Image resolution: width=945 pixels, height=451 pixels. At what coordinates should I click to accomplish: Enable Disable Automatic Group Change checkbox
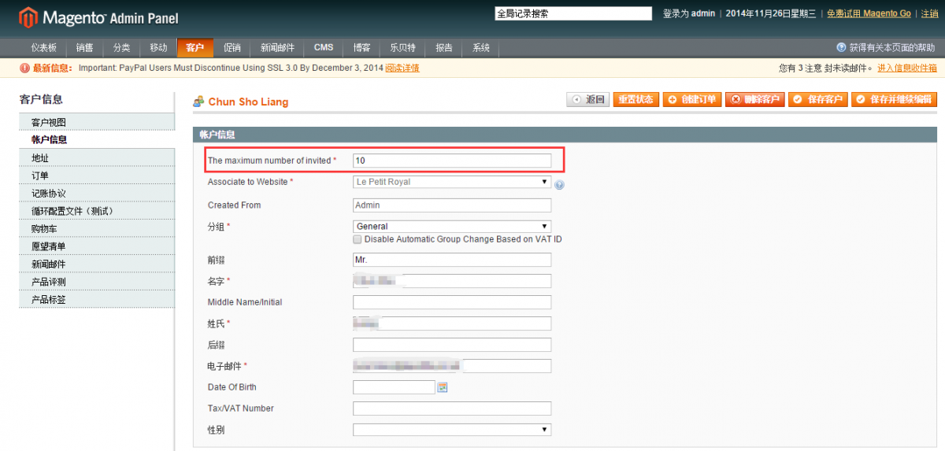[x=358, y=239]
